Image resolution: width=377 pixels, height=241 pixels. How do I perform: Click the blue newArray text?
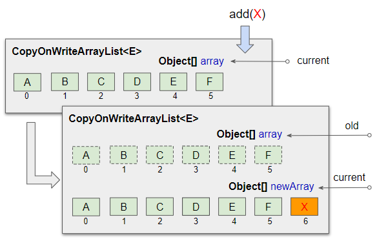(x=292, y=186)
